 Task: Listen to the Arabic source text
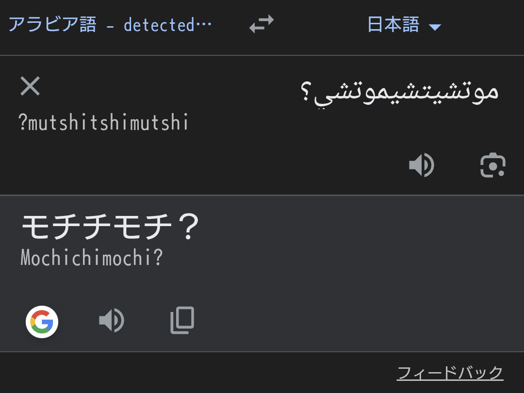tap(421, 165)
